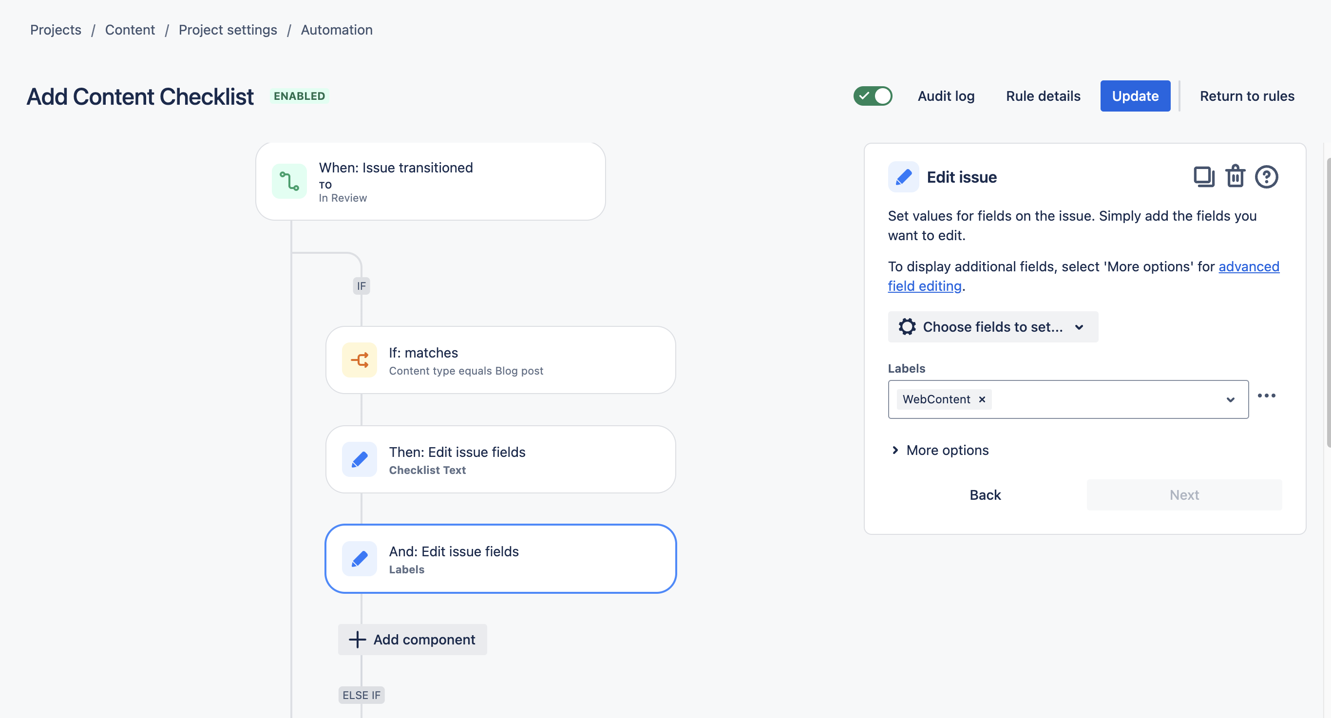Image resolution: width=1331 pixels, height=718 pixels.
Task: Open the Audit log
Action: pyautogui.click(x=946, y=96)
